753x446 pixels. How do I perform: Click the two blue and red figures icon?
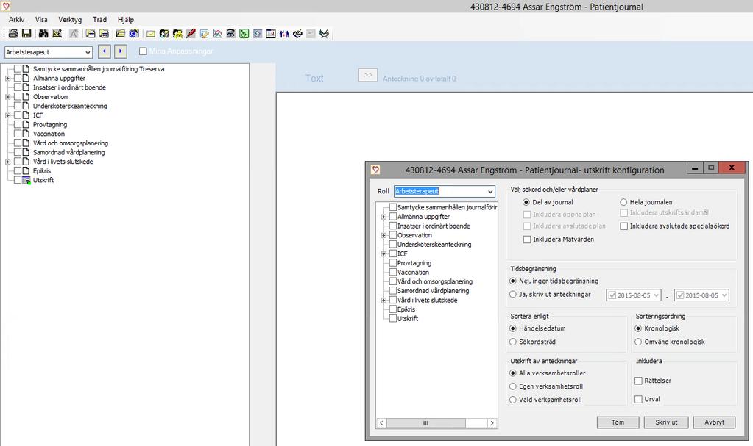tap(284, 34)
